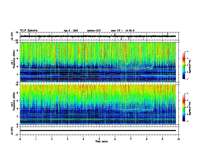Click time axis tick label '0'
Viewport: 201px width, 156px height.
(20, 139)
